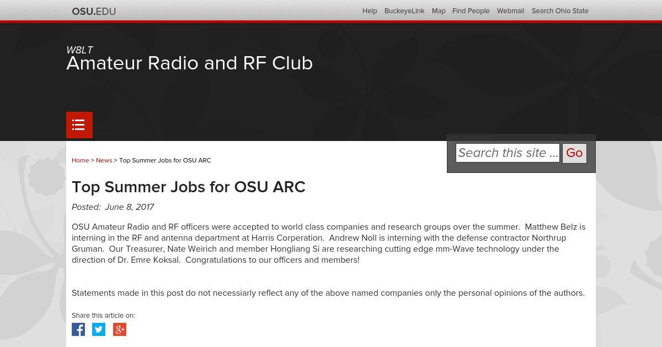Open Webmail link
Screen dimensions: 662x347
coord(510,11)
